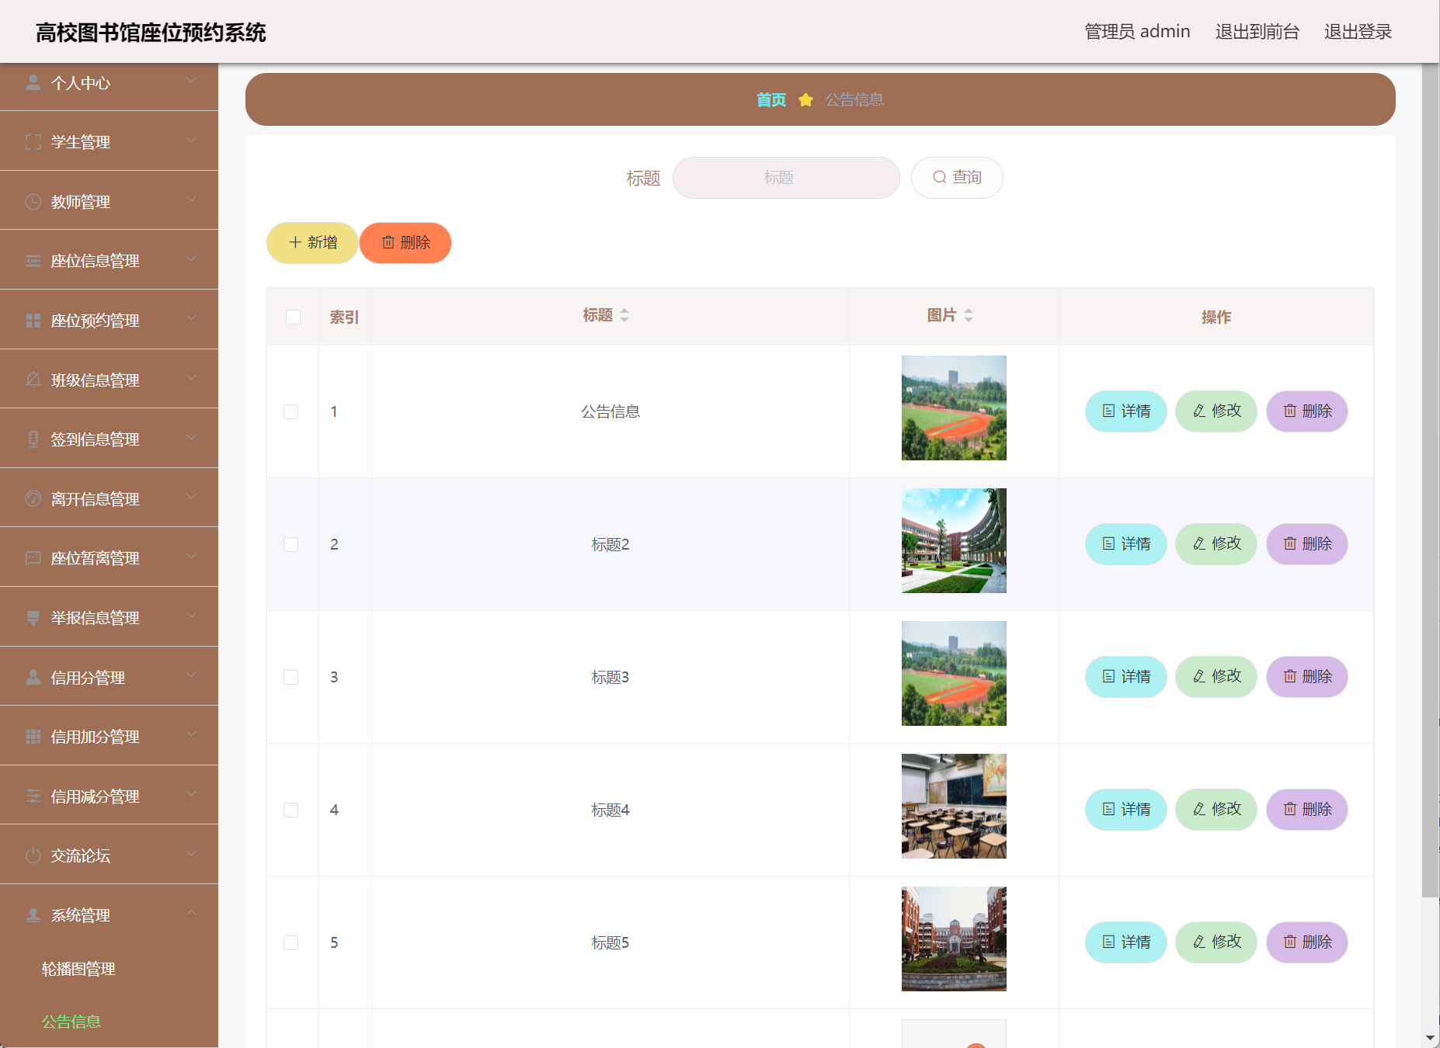Click the icon beside 举报信息管理
1440x1048 pixels.
pos(33,618)
